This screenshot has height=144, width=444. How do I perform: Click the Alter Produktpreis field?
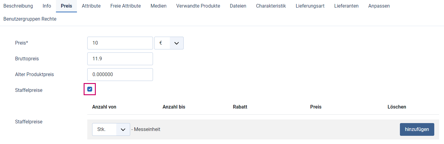pyautogui.click(x=120, y=75)
